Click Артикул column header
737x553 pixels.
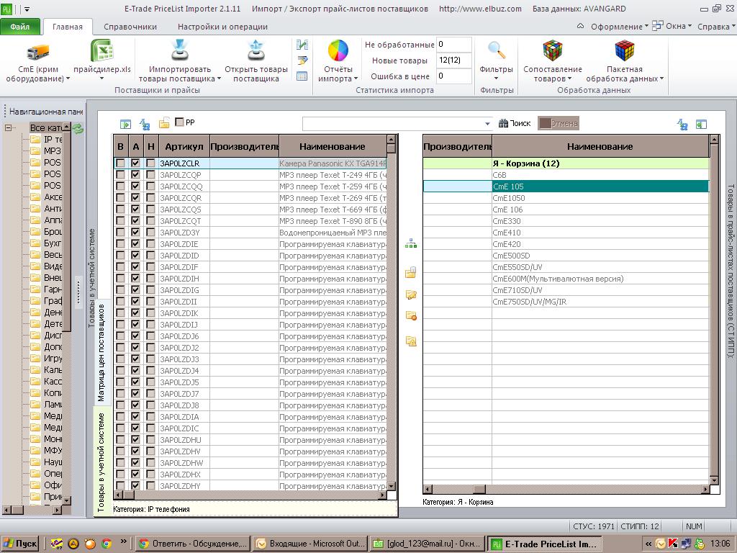[184, 146]
